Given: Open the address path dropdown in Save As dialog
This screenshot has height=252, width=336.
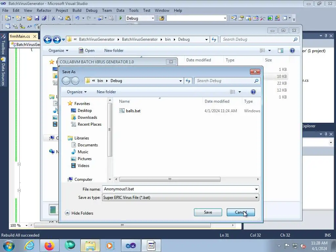Looking at the screenshot, I should coord(180,81).
